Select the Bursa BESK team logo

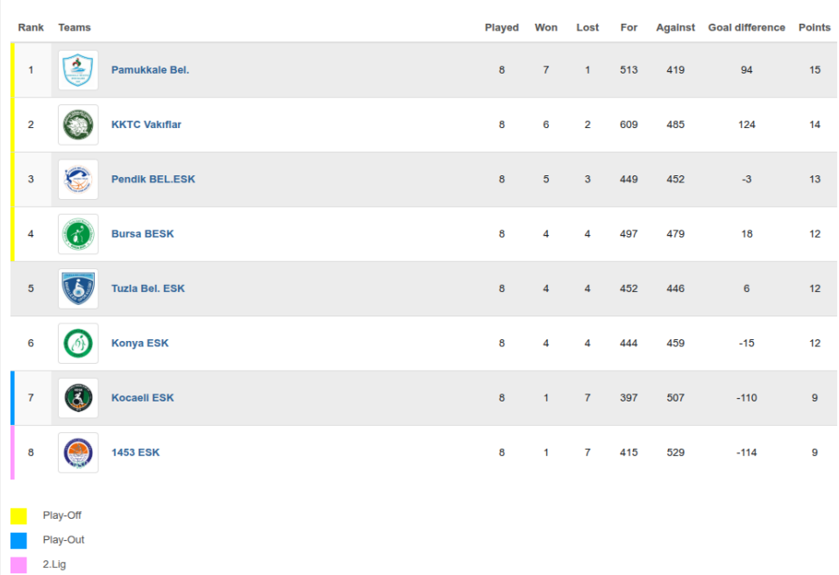tap(78, 234)
